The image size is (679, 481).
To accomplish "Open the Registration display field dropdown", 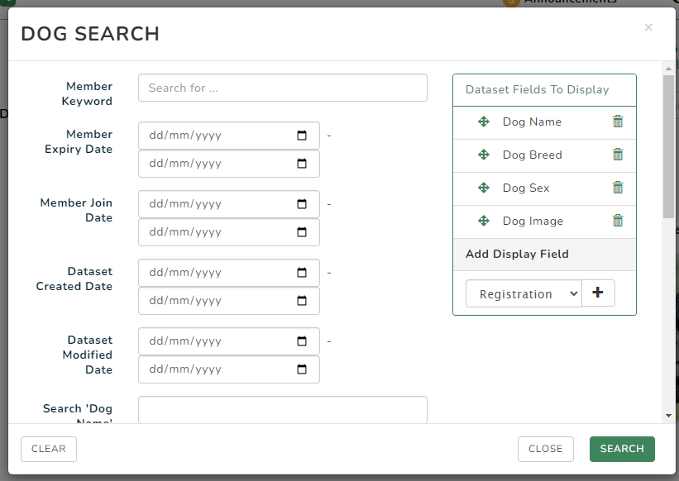I will (x=524, y=293).
